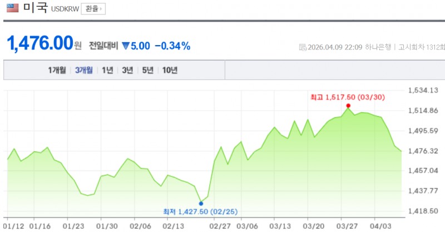The width and height of the screenshot is (445, 232).
Task: Select the 10년 chart range
Action: coord(170,70)
